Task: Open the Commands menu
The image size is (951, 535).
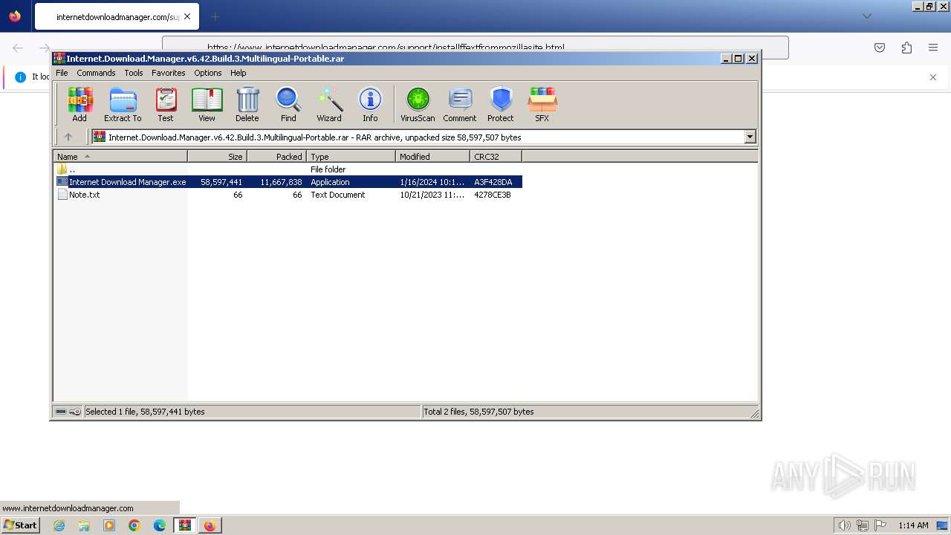Action: (x=96, y=73)
